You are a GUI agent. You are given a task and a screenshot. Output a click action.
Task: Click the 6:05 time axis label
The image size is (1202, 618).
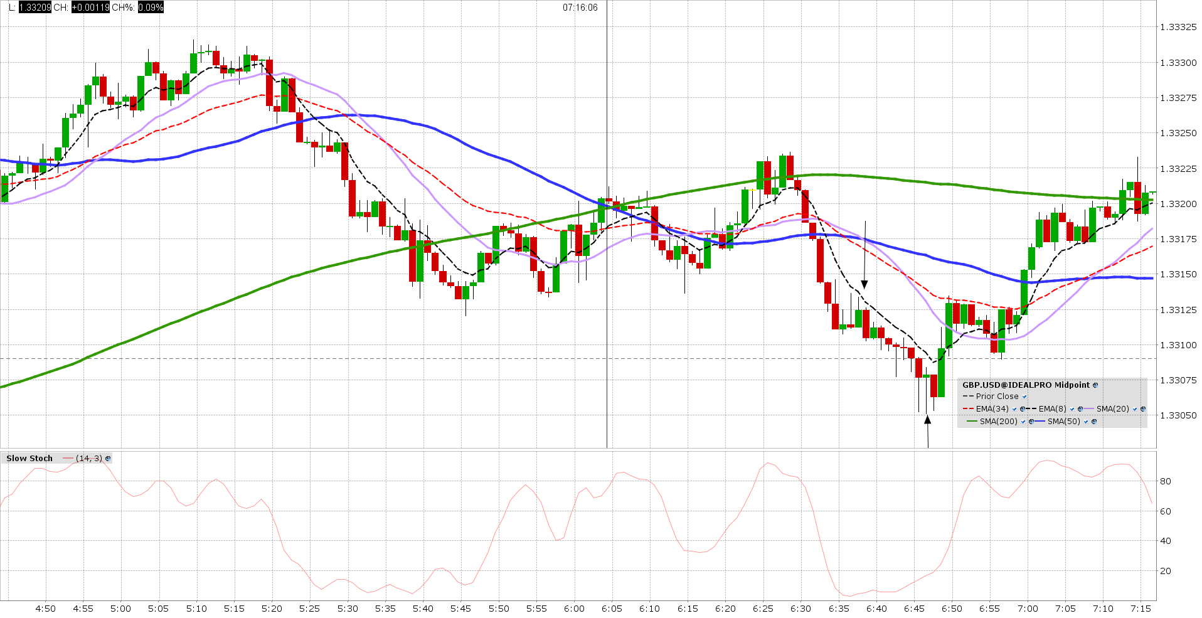(612, 609)
